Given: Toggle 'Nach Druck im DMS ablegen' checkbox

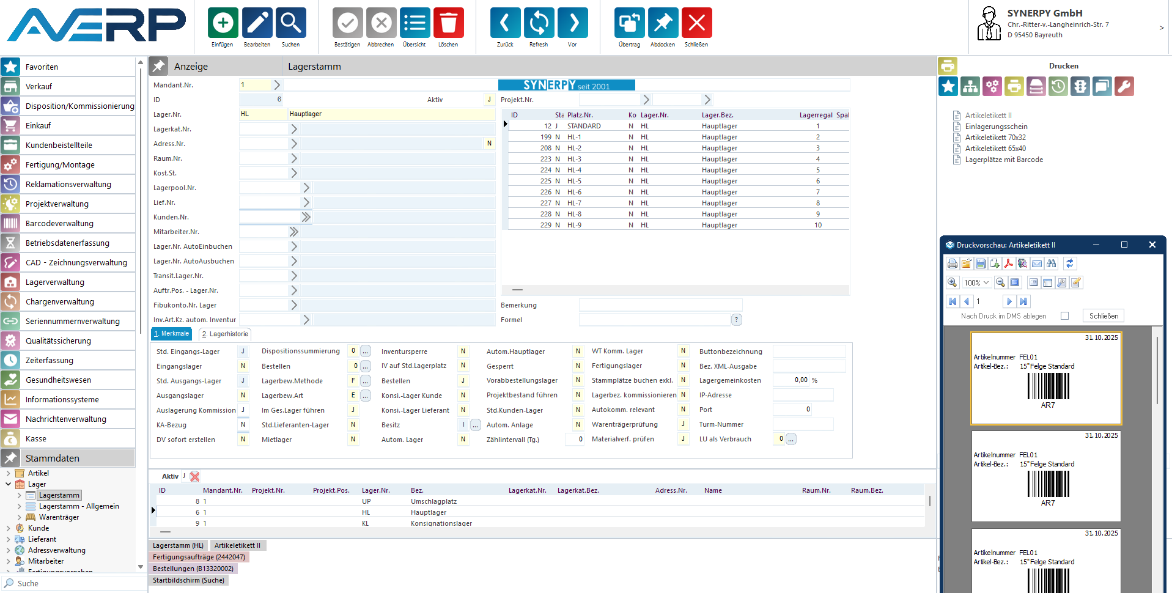Looking at the screenshot, I should click(1064, 316).
